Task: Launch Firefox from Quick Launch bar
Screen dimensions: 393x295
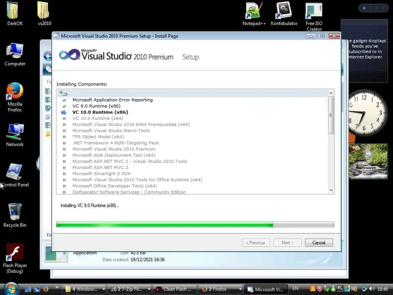Action: point(46,289)
